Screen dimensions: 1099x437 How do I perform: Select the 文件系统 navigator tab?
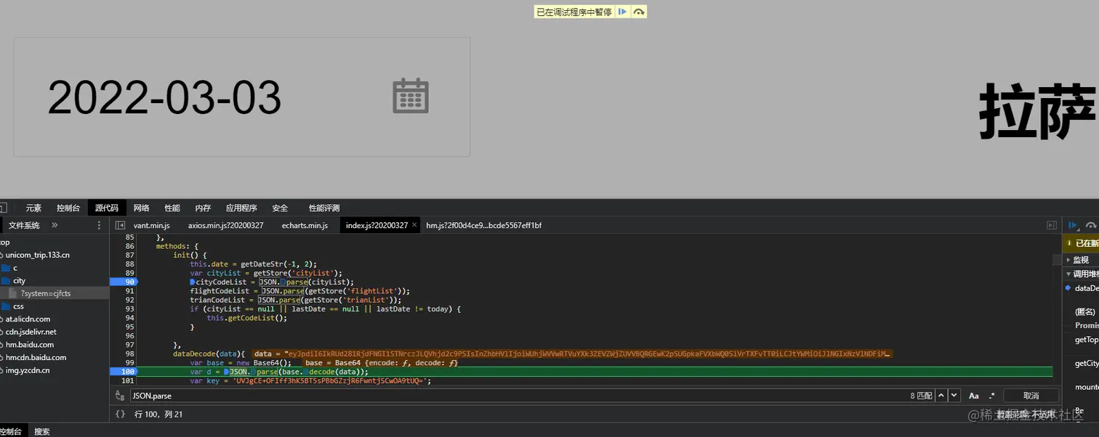(x=24, y=226)
